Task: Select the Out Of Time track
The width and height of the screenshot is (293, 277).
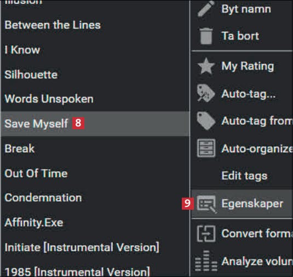Action: coord(95,174)
